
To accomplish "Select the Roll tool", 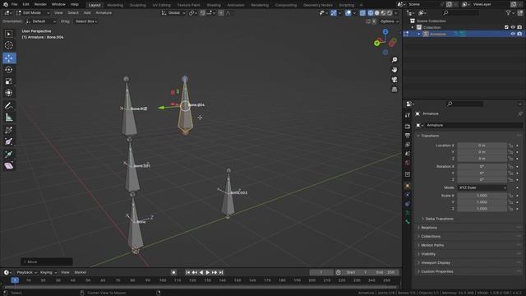I will [9, 130].
